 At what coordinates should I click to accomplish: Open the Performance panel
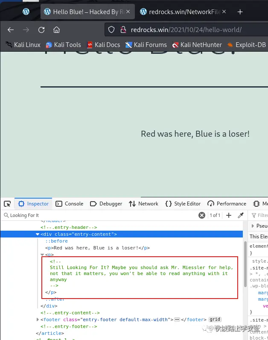[x=227, y=204]
